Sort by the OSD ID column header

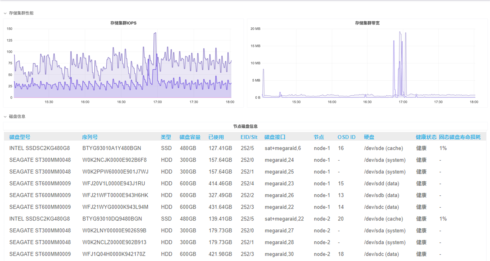click(x=346, y=137)
